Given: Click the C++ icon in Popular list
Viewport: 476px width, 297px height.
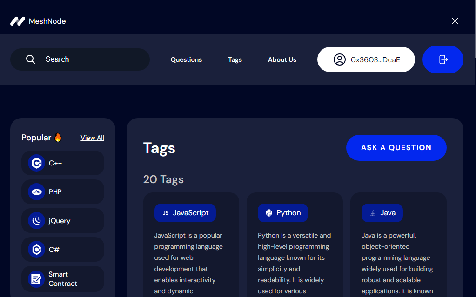Looking at the screenshot, I should tap(36, 163).
